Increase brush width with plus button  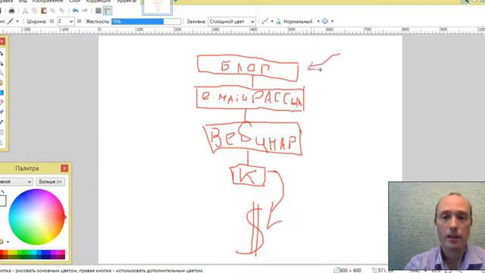tap(79, 21)
